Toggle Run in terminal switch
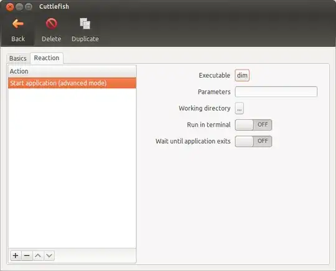This screenshot has height=271, width=336. [253, 125]
